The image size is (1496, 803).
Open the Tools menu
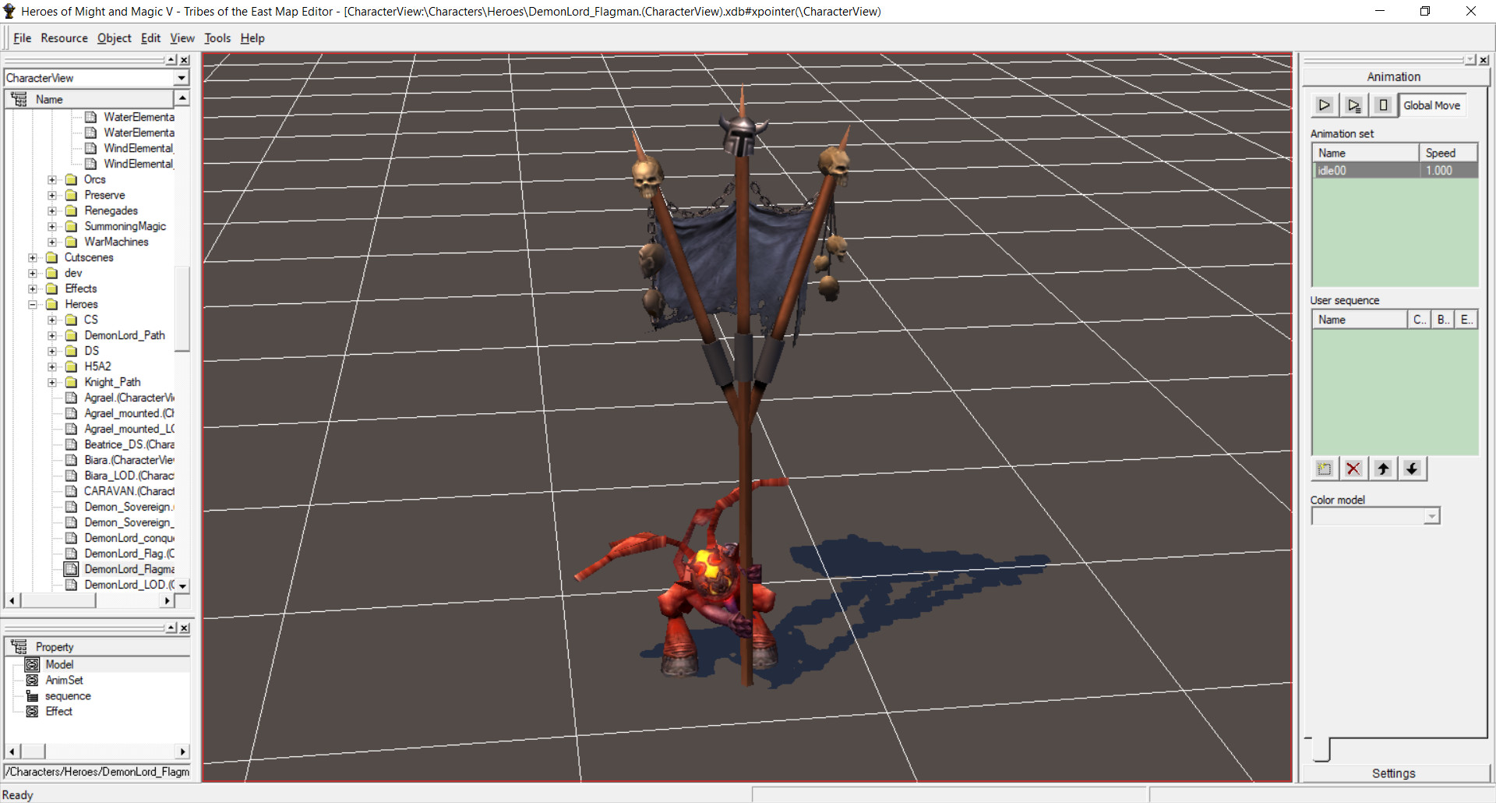217,38
